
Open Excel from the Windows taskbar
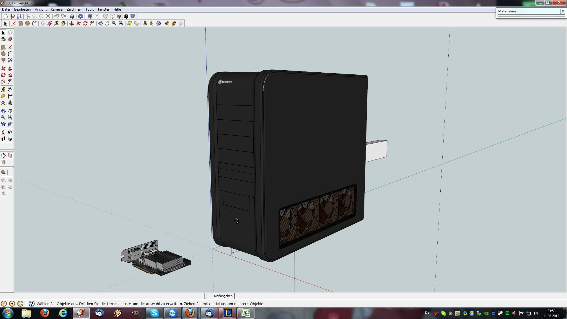coord(246,313)
